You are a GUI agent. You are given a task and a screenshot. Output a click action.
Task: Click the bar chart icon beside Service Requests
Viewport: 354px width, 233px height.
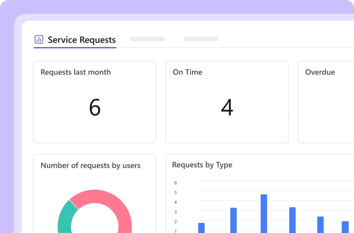(39, 39)
